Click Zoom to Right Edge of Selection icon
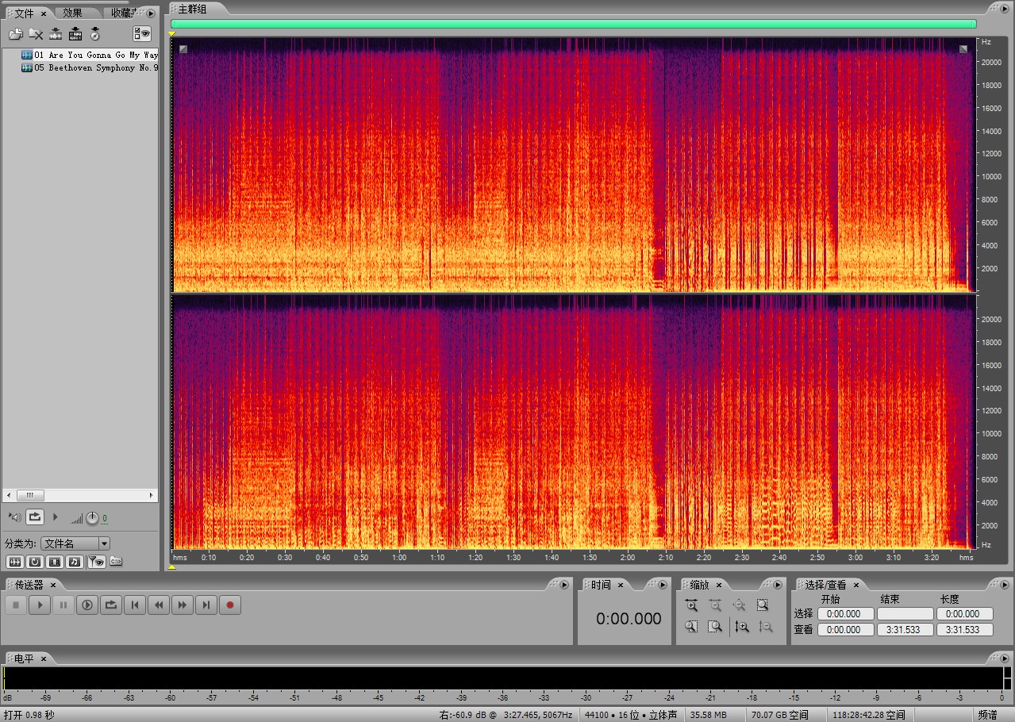Screen dimensions: 1015x722 [715, 627]
